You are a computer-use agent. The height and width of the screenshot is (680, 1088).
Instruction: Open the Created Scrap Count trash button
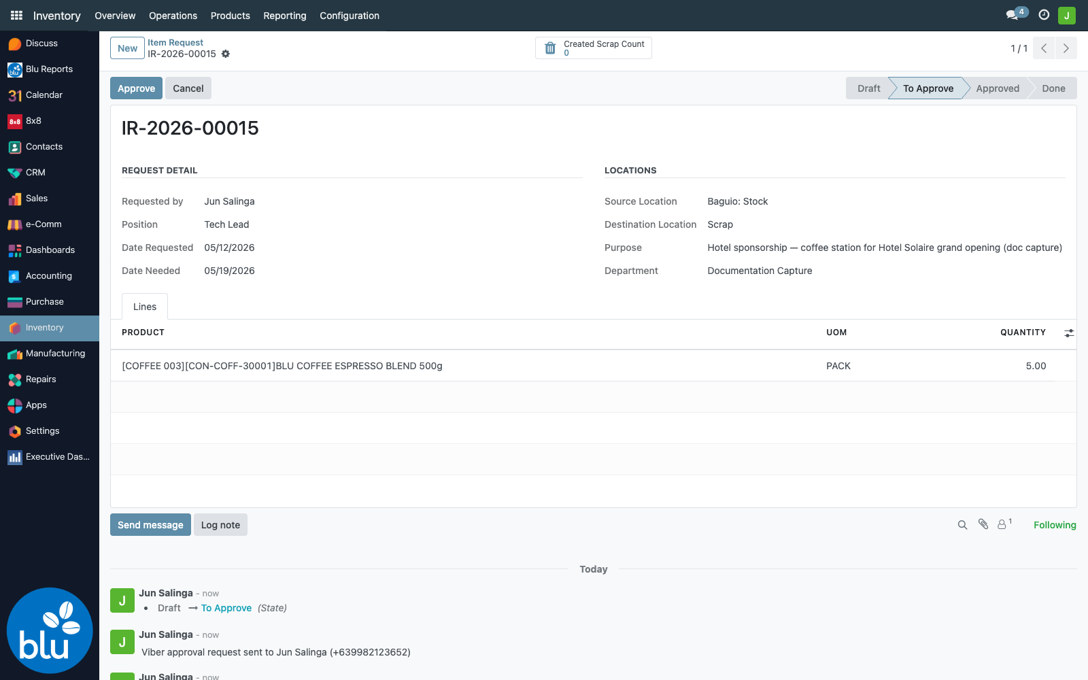[x=593, y=48]
